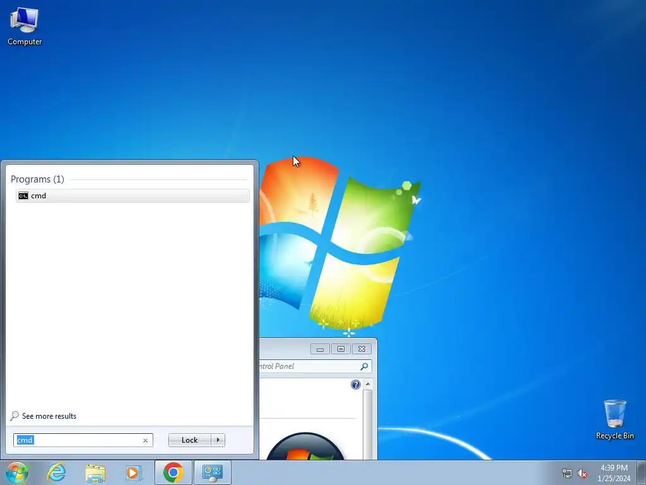Screen dimensions: 646x485
Task: Click the Windows Start orb
Action: tap(17, 472)
